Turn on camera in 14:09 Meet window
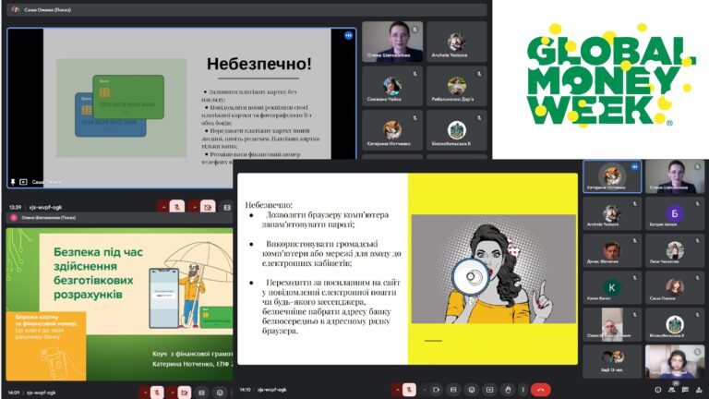This screenshot has height=399, width=709. pyautogui.click(x=184, y=393)
